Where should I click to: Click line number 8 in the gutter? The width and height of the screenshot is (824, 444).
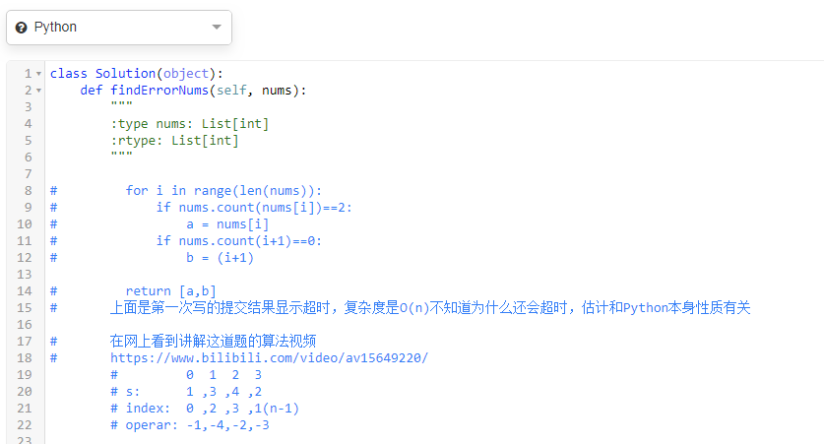pyautogui.click(x=28, y=191)
